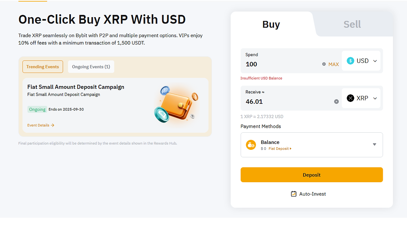Switch to Ongoing Events (1) tab

(91, 67)
